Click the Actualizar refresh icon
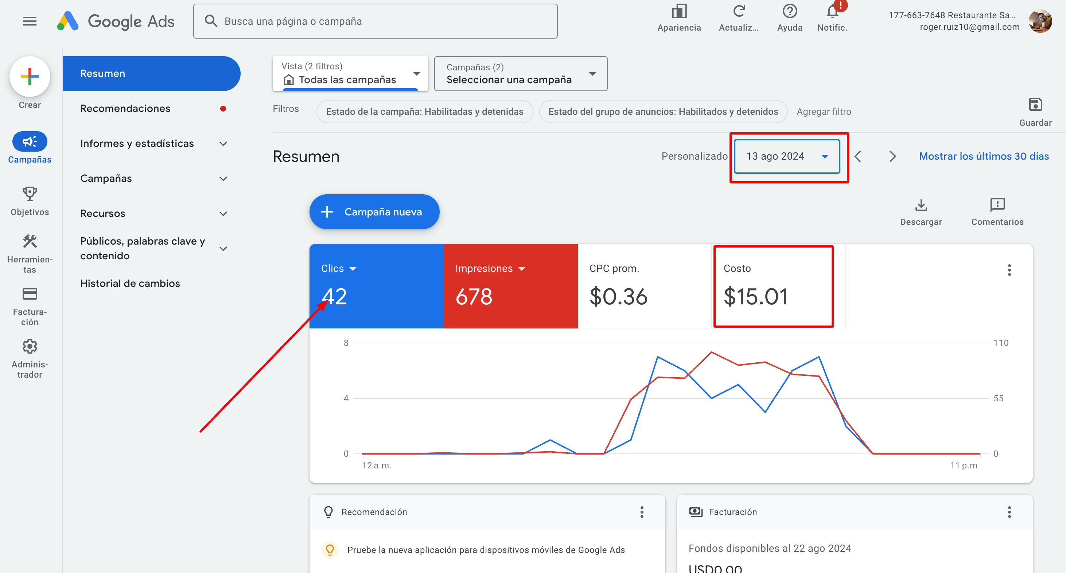The image size is (1066, 573). click(x=739, y=12)
